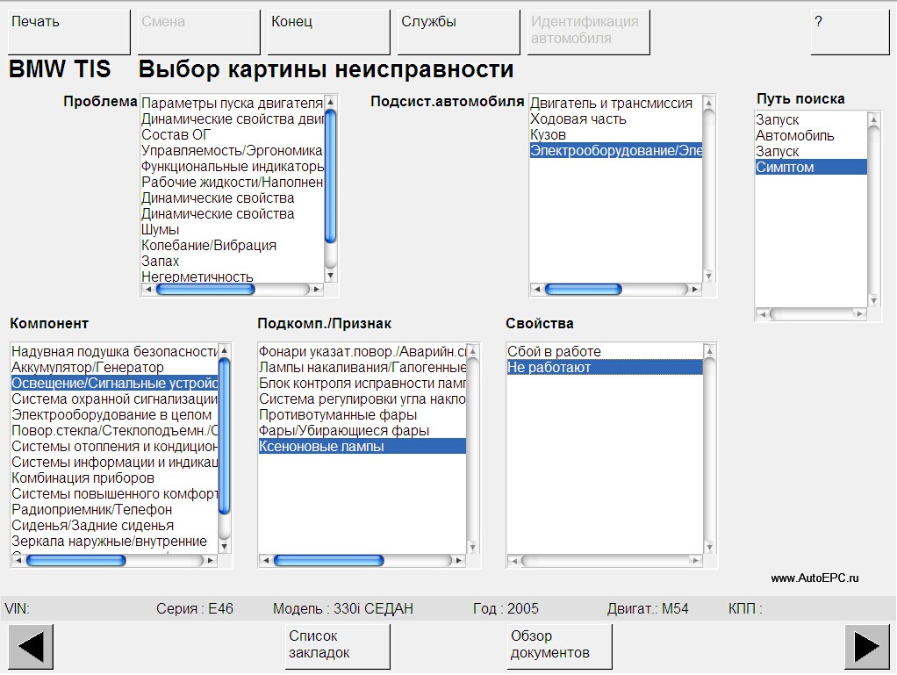Viewport: 897px width, 675px height.
Task: Select Функциональные индикаторы problem
Action: click(x=233, y=167)
